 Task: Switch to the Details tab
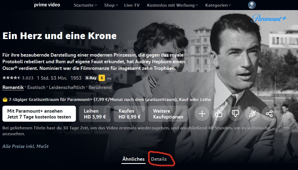[x=159, y=159]
